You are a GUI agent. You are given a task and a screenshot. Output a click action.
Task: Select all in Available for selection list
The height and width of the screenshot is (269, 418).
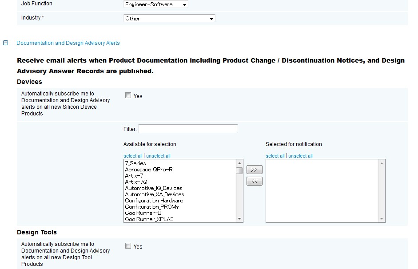133,156
